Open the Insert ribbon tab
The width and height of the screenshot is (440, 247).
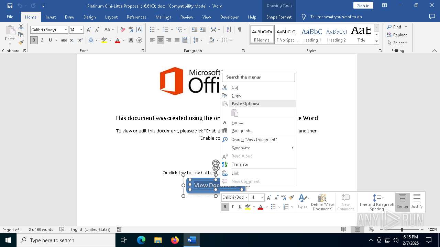point(51,17)
